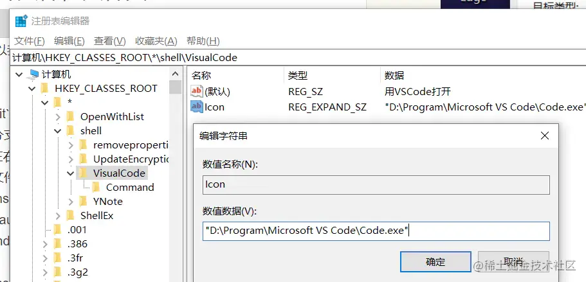Click the OpenWithList folder icon
Screen dimensions: 586x282
(x=71, y=116)
